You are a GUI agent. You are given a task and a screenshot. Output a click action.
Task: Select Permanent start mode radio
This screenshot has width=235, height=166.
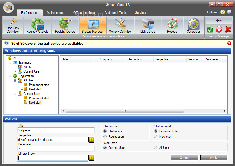156,131
